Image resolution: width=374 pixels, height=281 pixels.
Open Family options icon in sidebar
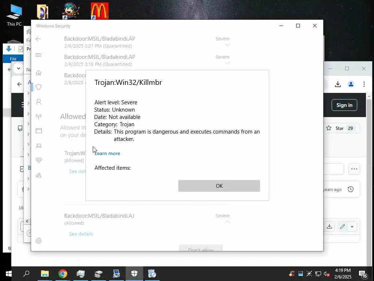tap(39, 175)
